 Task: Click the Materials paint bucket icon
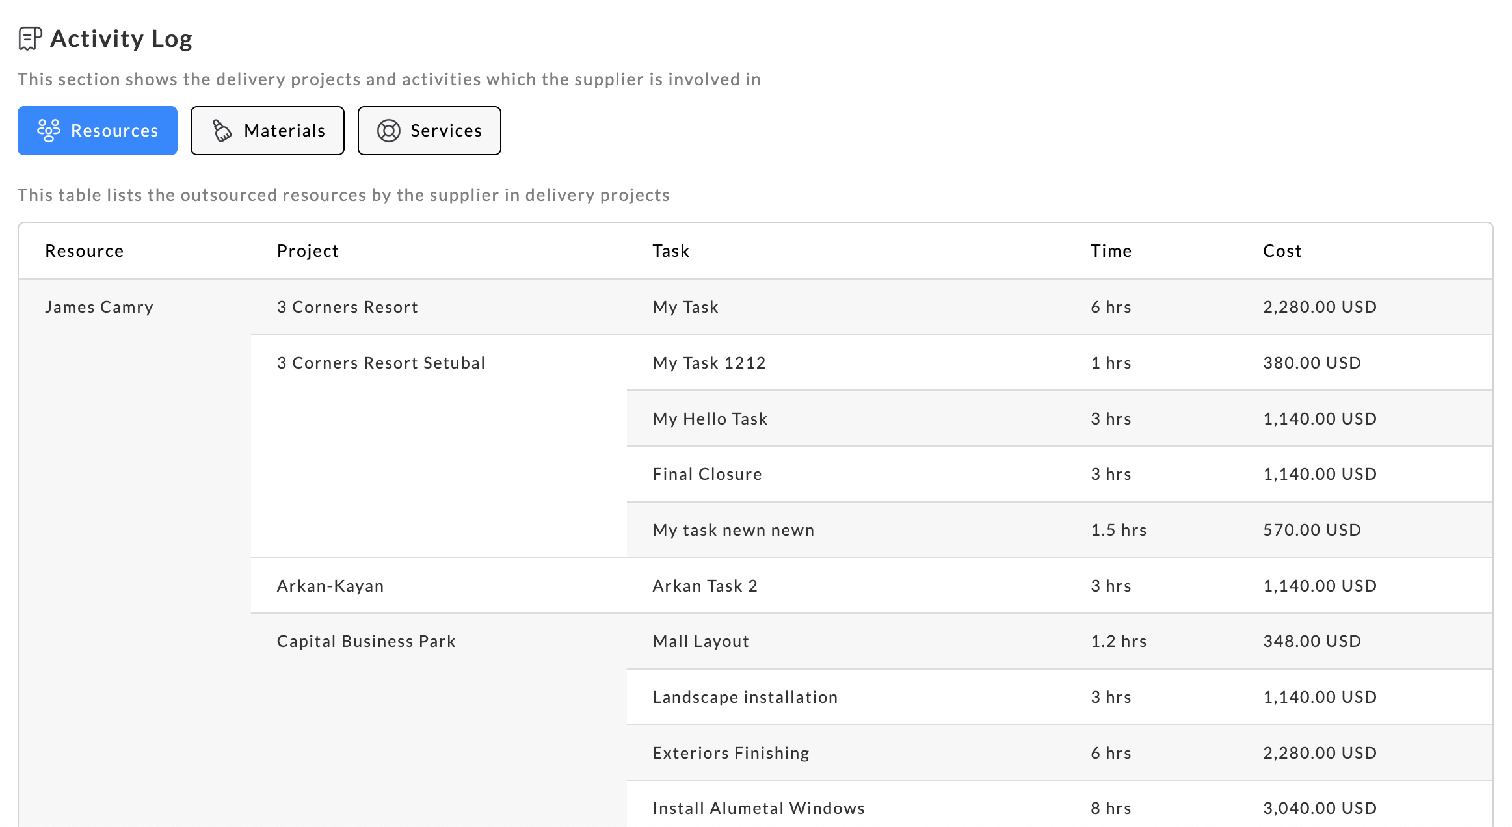[222, 131]
